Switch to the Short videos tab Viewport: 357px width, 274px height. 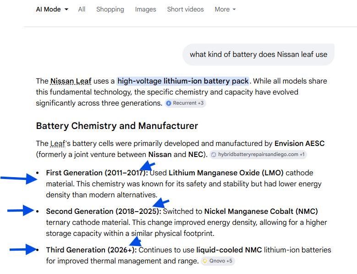point(185,9)
